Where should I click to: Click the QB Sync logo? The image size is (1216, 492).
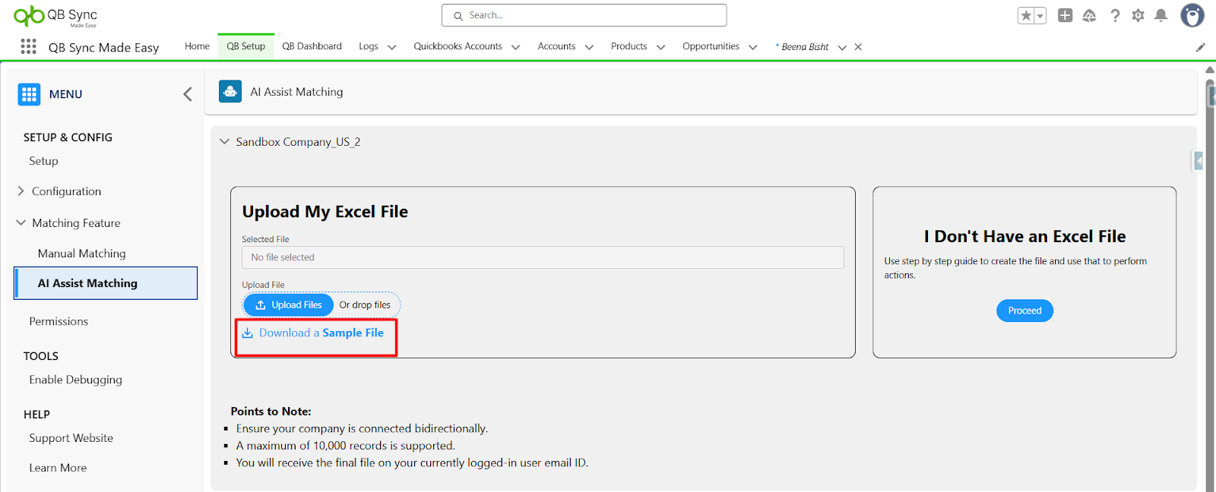tap(55, 15)
